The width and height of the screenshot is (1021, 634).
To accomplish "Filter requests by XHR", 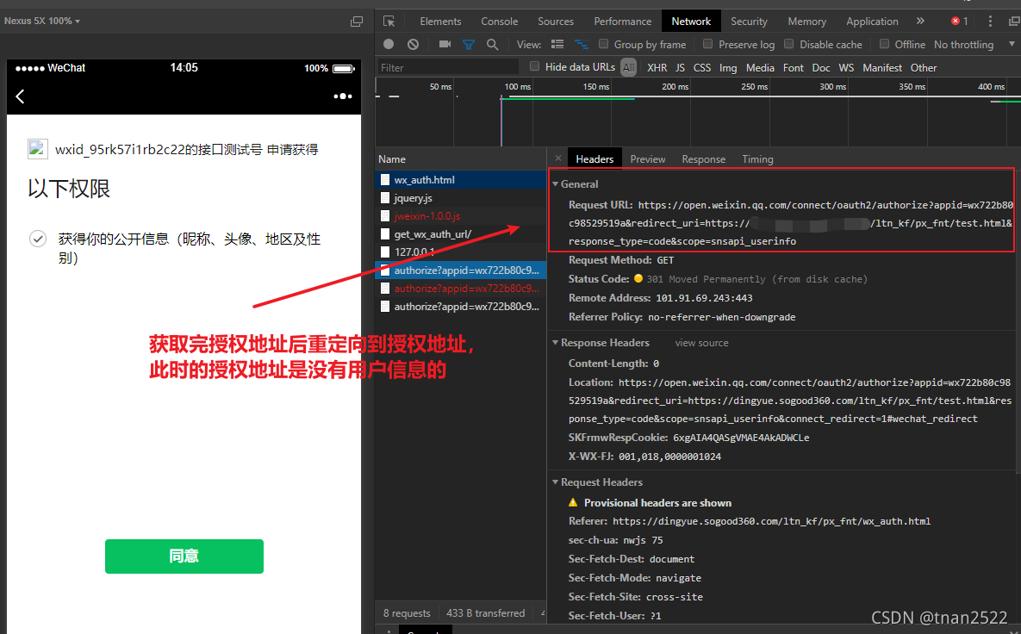I will click(657, 68).
